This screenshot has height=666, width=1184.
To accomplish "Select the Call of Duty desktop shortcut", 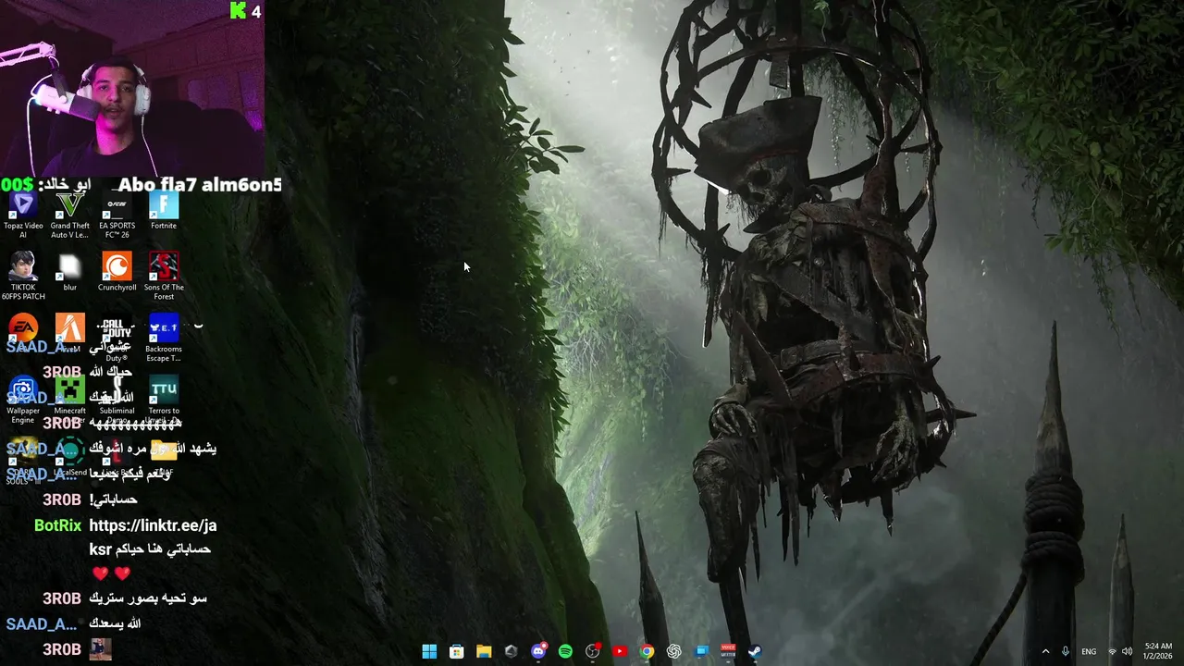I will pos(117,338).
